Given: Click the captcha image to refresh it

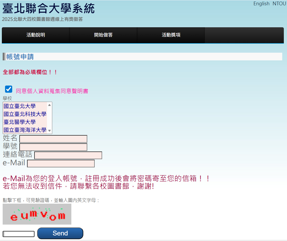Looking at the screenshot, I should click(37, 214).
